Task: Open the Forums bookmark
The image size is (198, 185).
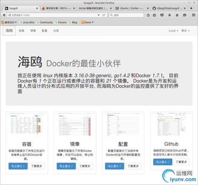Action: 60,23
